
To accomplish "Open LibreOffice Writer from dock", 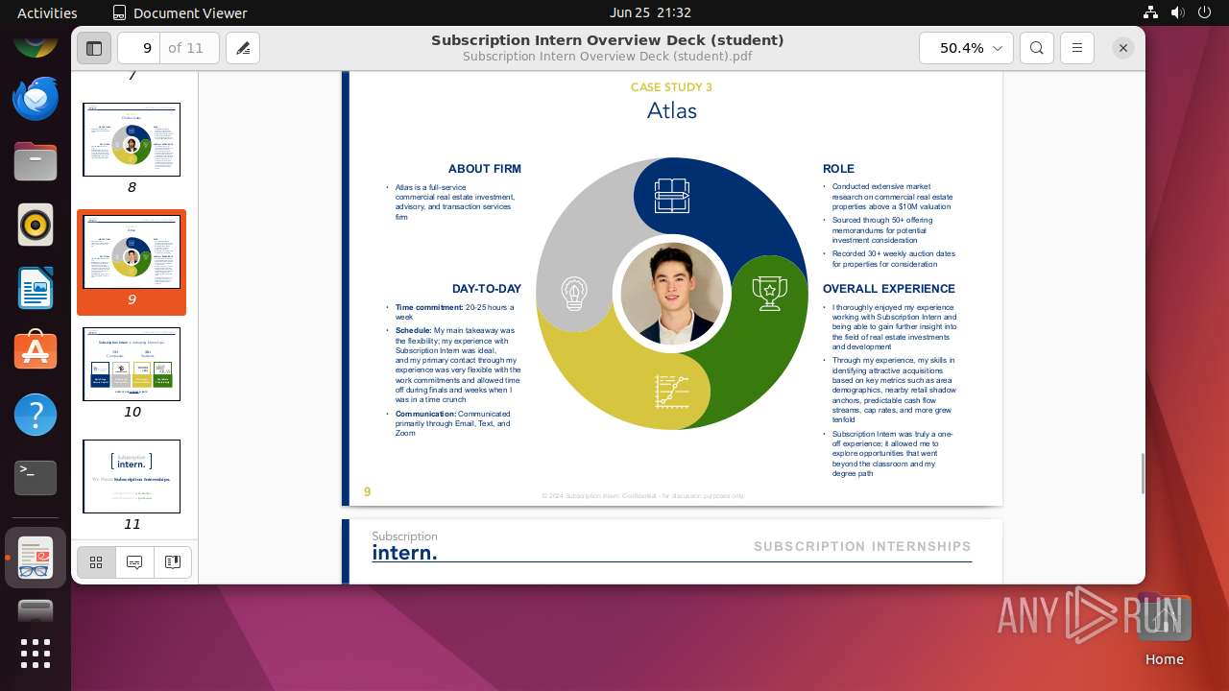I will [36, 288].
